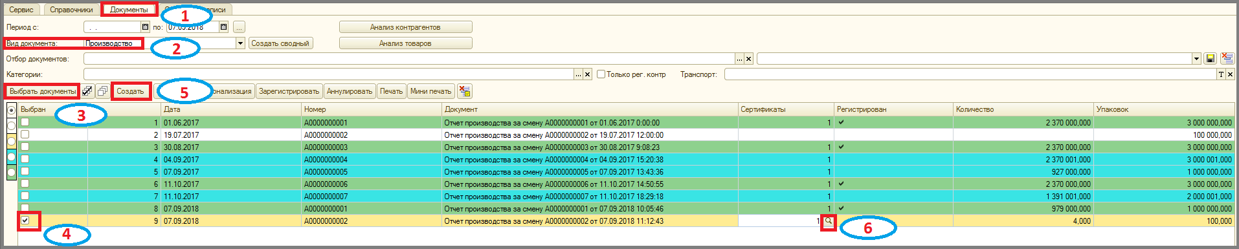Click the Упаковок column header
Image resolution: width=1239 pixels, height=249 pixels.
[x=1164, y=109]
